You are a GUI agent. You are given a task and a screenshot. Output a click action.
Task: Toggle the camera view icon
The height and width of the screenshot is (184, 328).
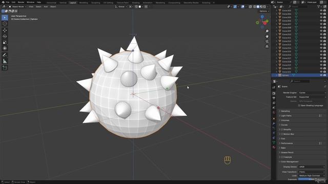point(267,41)
